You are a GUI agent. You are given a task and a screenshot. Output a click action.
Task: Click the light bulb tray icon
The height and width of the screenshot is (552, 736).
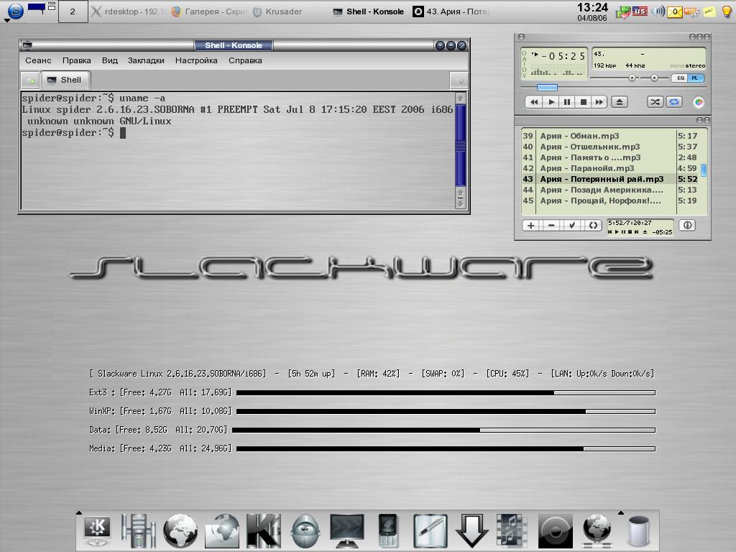726,11
